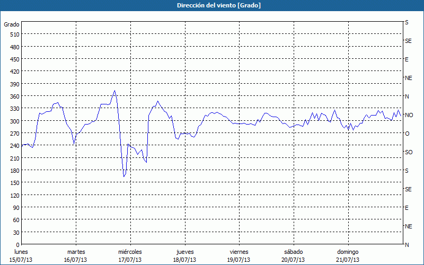Select the topmost "S" label on right axis

pos(407,22)
